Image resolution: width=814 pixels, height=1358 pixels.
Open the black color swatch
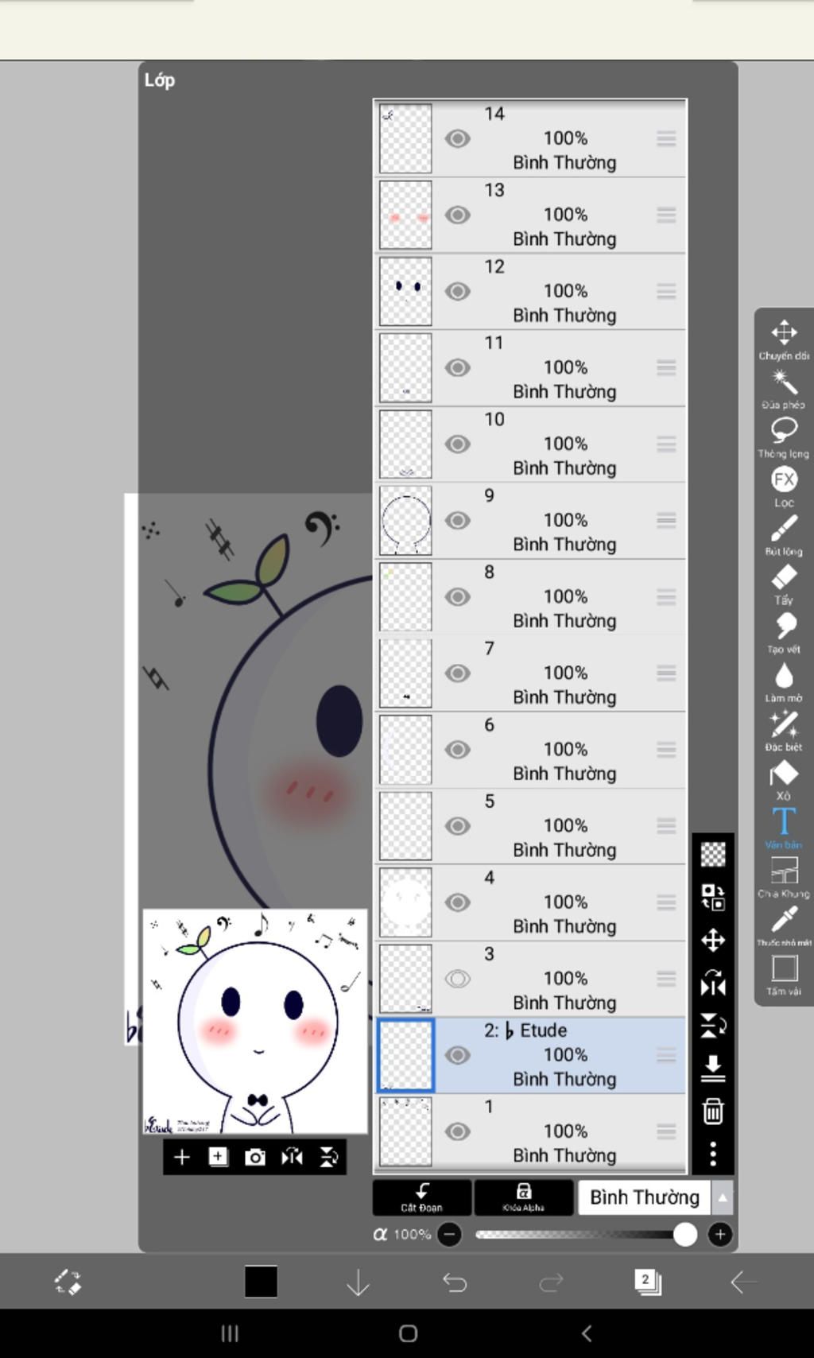261,1282
